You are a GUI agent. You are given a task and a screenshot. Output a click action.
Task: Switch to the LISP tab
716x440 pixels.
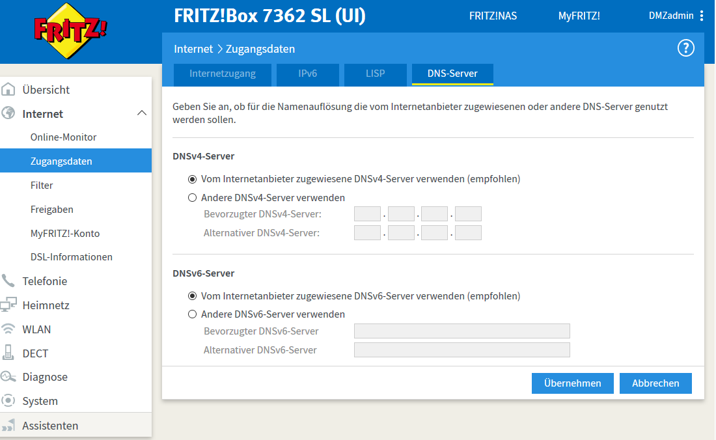pyautogui.click(x=375, y=74)
